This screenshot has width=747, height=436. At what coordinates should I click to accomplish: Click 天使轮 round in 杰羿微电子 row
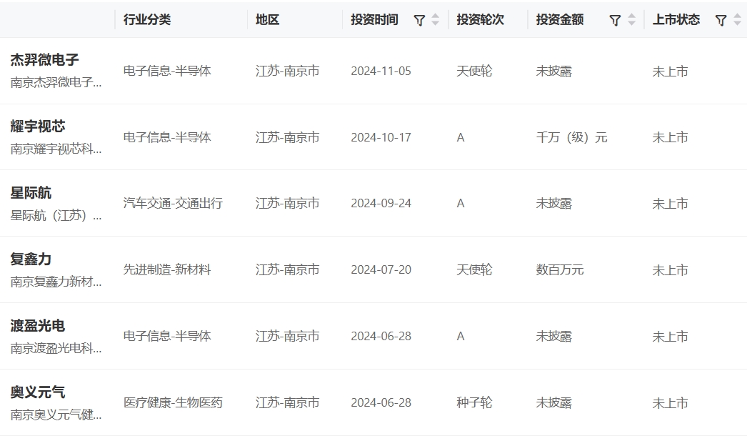pyautogui.click(x=474, y=71)
